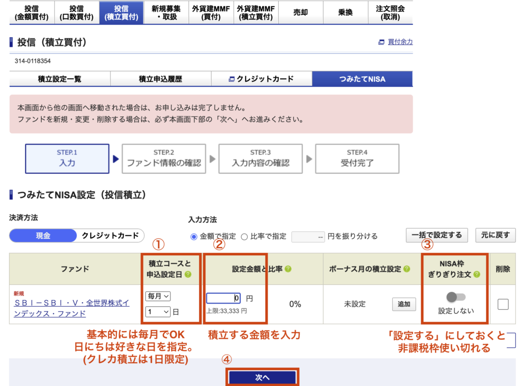This screenshot has height=386, width=521.
Task: Toggle the NISA枠ぎりぎり注文 switch
Action: coord(455,297)
